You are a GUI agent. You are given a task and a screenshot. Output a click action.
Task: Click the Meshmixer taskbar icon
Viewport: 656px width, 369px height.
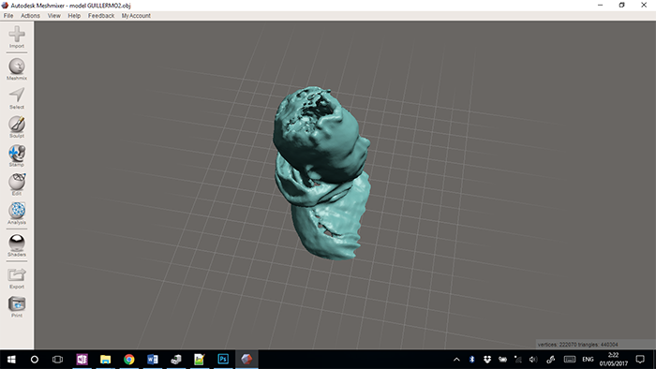(x=246, y=359)
